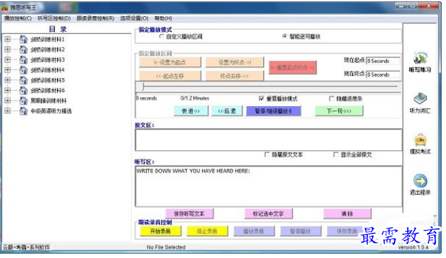Viewport: 446px width, 258px height.
Task: Expand the 剑桥训练材料1 tree node
Action: coord(8,39)
